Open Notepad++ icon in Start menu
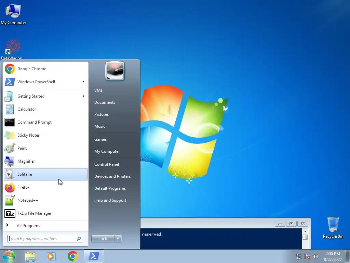The width and height of the screenshot is (350, 263). [10, 200]
